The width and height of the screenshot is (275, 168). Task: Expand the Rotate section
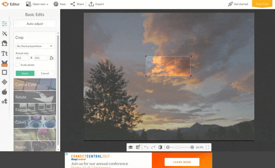(x=35, y=97)
